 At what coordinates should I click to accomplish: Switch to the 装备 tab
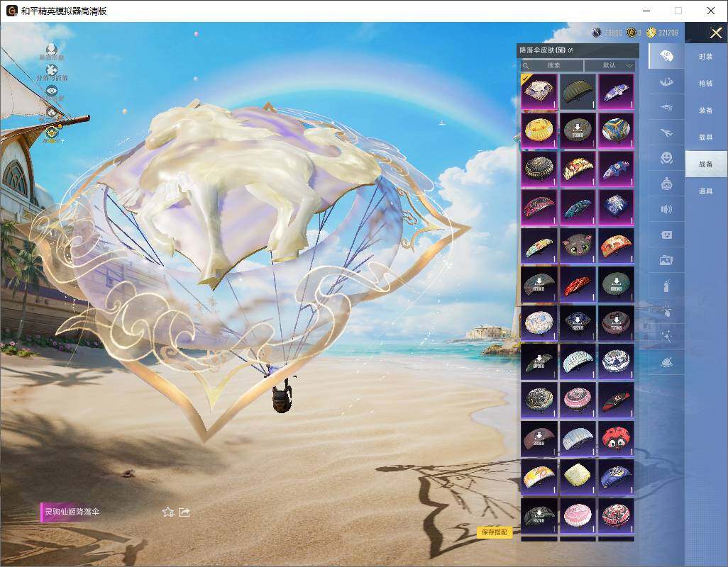point(706,111)
